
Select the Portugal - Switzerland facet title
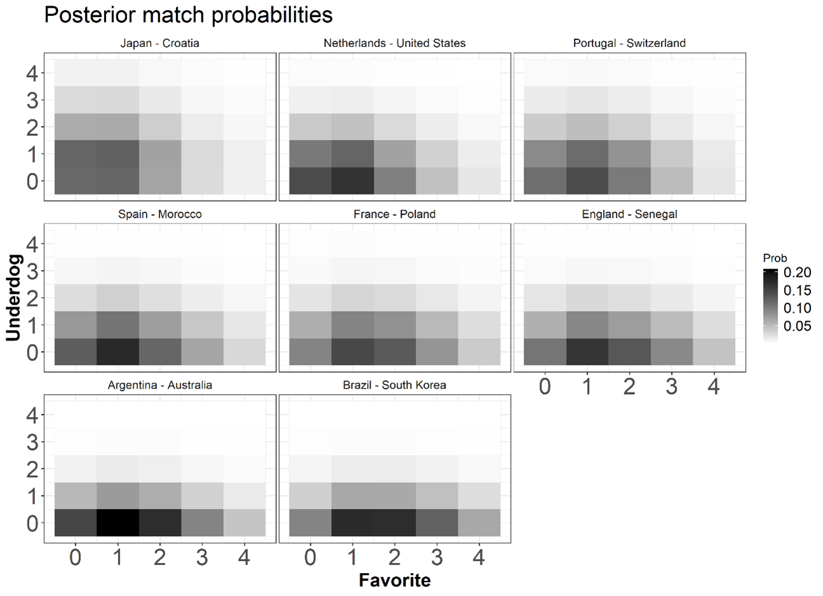point(629,43)
